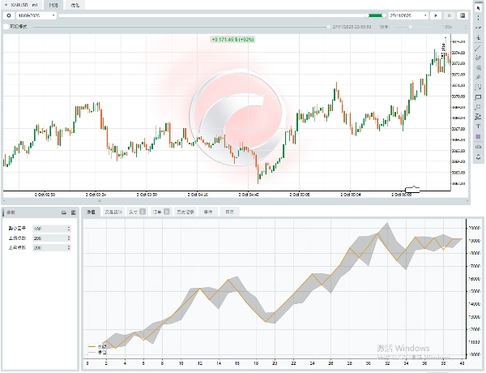Switch to the history records tab

coord(185,212)
